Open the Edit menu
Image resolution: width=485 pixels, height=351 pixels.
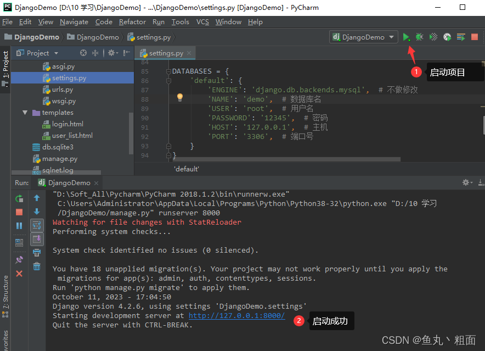(25, 22)
